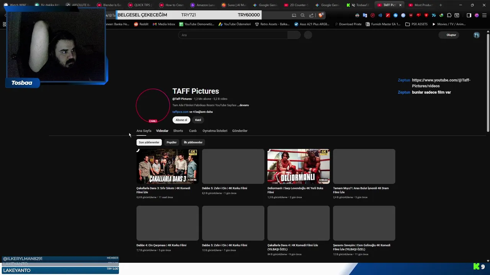
Task: Toggle the browser sidebar panel icon
Action: coord(469,15)
